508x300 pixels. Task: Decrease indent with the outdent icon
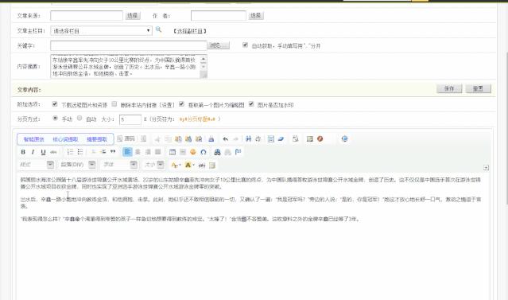tap(93, 152)
